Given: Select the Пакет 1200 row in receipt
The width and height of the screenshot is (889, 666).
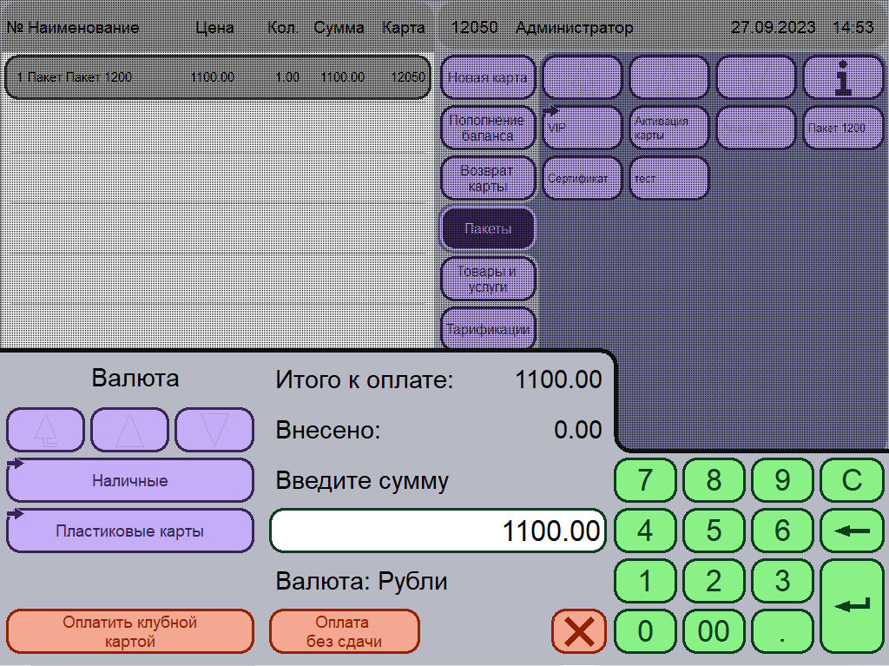Looking at the screenshot, I should pos(218,77).
